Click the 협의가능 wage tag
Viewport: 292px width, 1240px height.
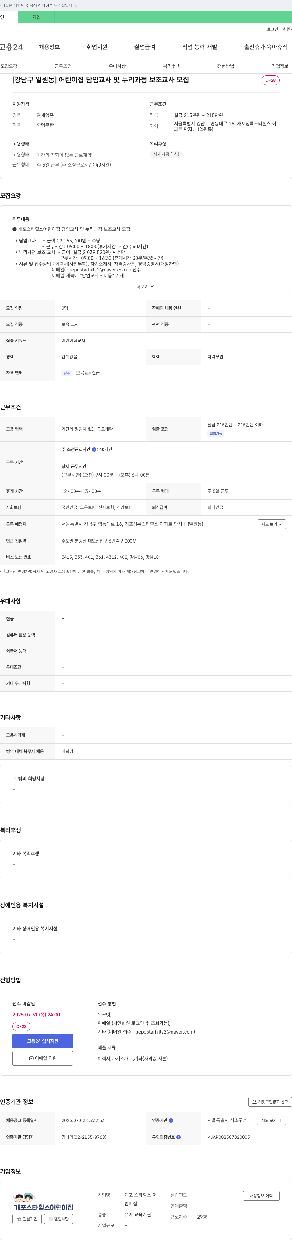216,434
